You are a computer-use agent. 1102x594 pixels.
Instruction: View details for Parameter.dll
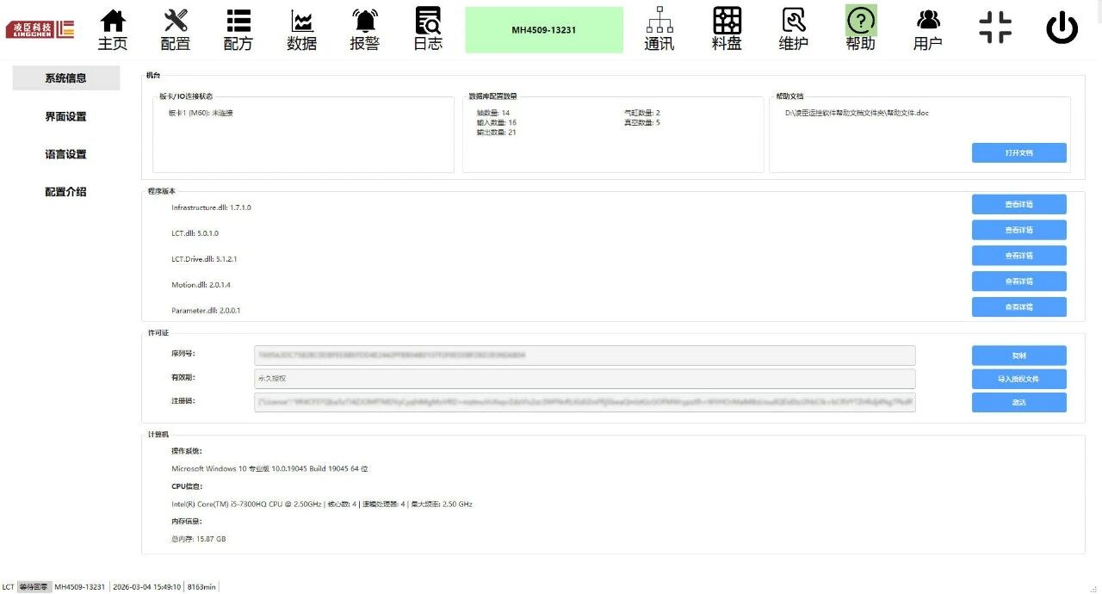point(1019,307)
